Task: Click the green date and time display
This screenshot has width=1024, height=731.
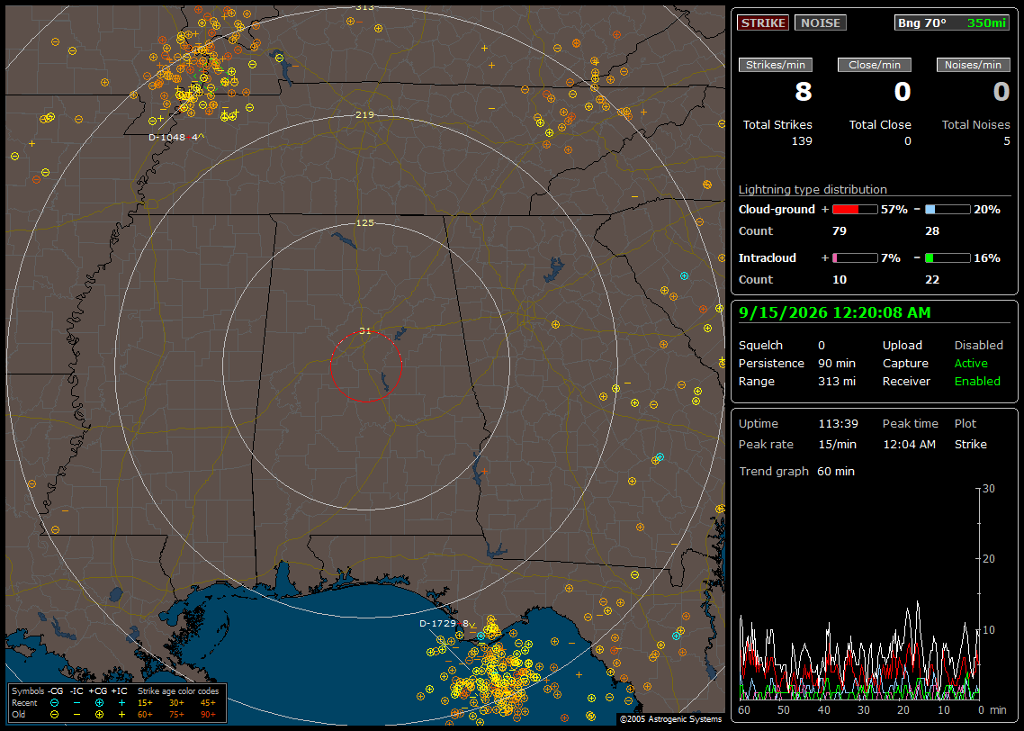Action: 835,312
